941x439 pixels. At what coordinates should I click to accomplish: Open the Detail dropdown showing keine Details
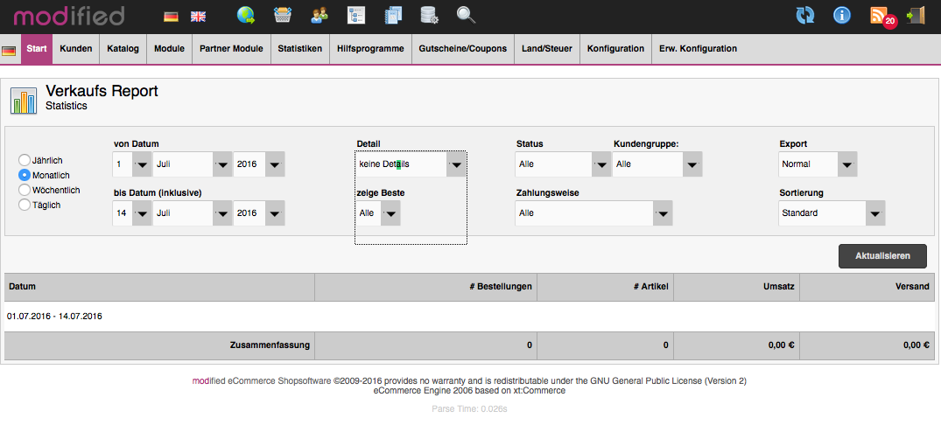coord(411,164)
